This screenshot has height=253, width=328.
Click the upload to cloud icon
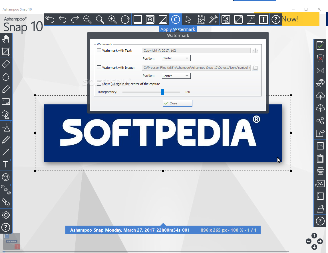(x=320, y=96)
